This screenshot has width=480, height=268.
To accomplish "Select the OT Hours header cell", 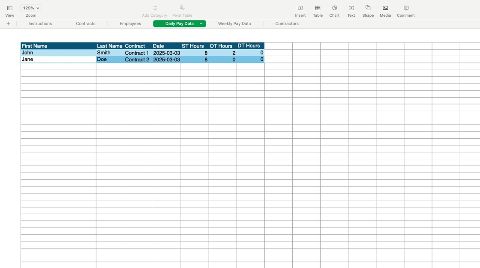I will [222, 46].
